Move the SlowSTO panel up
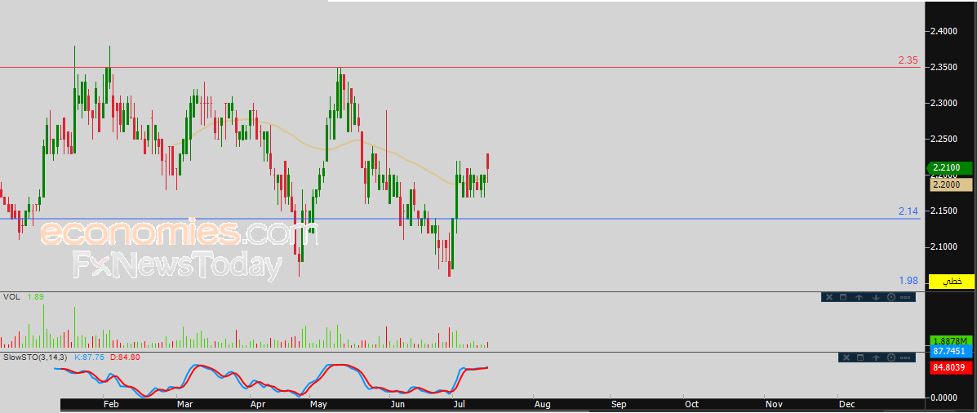The width and height of the screenshot is (977, 413). click(x=876, y=358)
